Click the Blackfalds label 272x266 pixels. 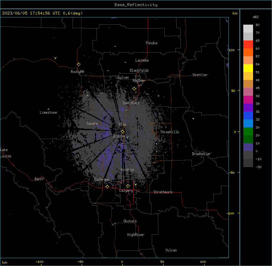click(x=139, y=70)
